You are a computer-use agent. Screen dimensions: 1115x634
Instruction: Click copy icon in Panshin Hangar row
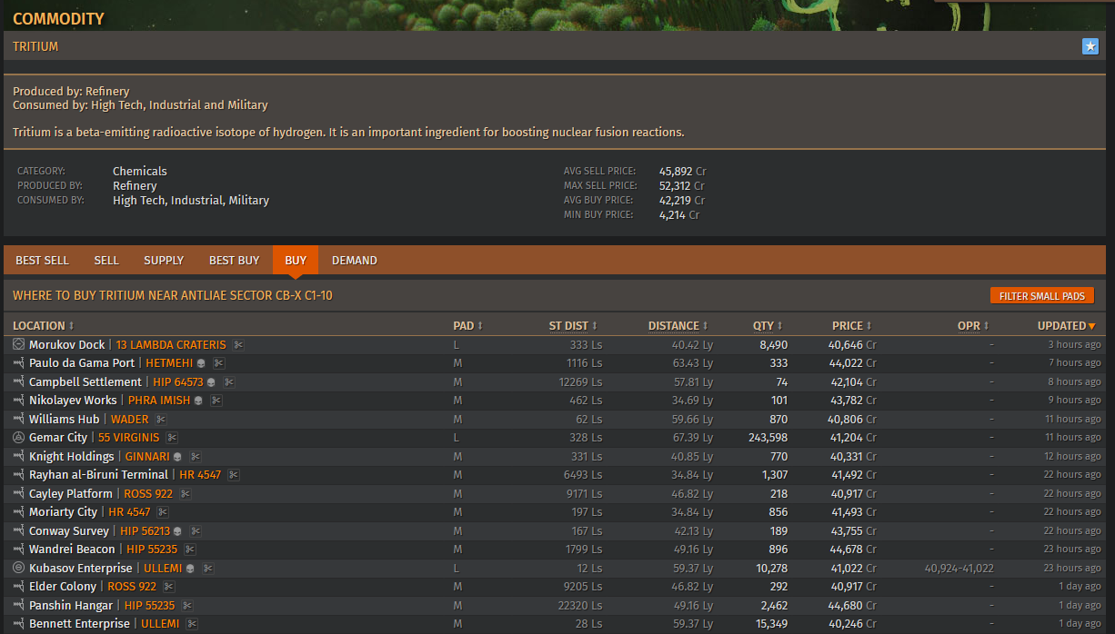(187, 606)
